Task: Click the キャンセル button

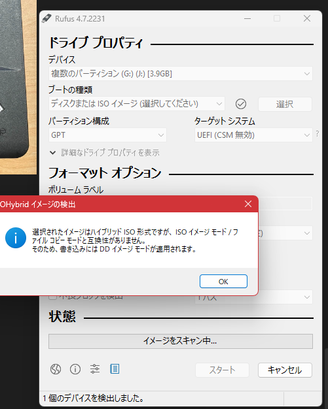Action: click(x=285, y=370)
